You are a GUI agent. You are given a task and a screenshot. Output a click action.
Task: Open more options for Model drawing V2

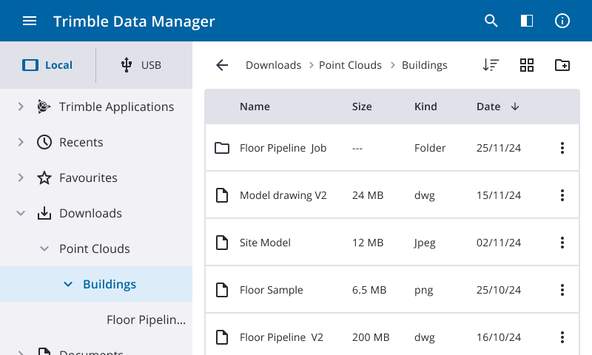click(562, 195)
